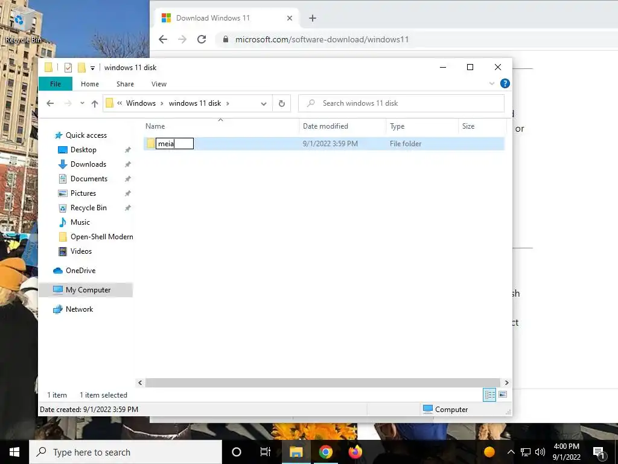Refresh the windows 11 disk folder

tap(281, 103)
